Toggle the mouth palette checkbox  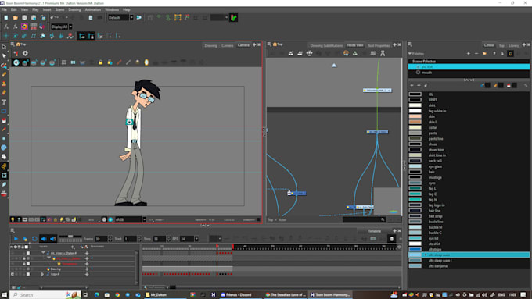pos(418,73)
